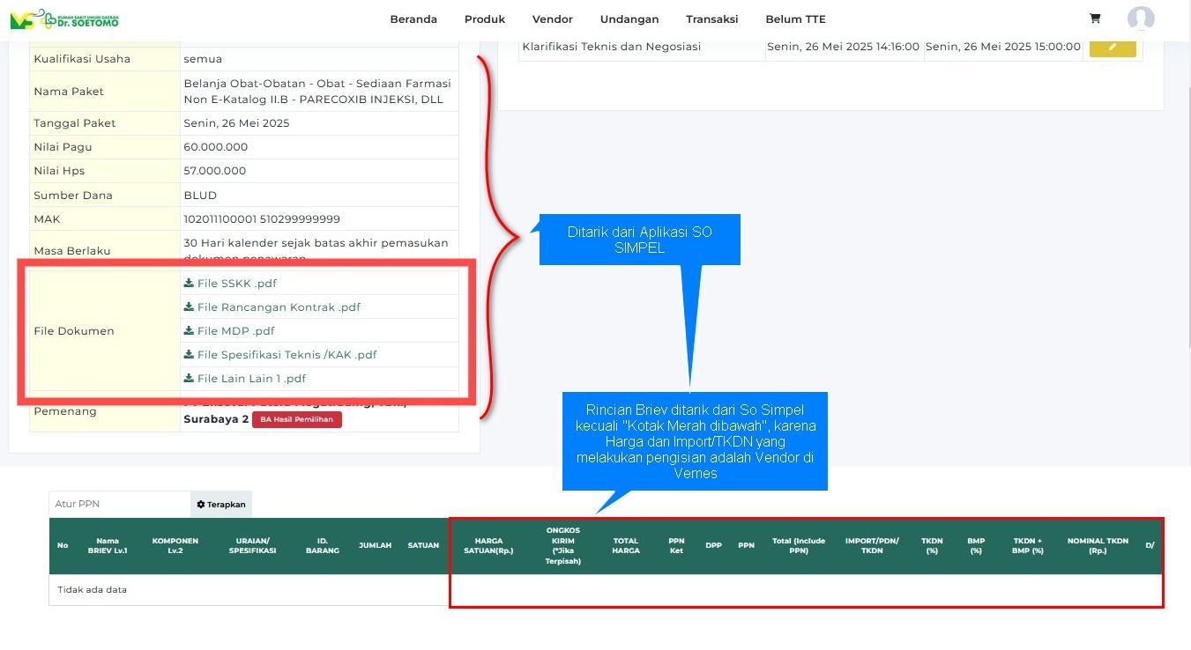Focus the Atur PPN input field

coord(120,504)
